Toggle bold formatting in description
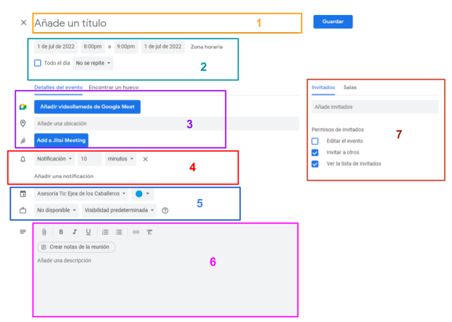 coord(61,232)
